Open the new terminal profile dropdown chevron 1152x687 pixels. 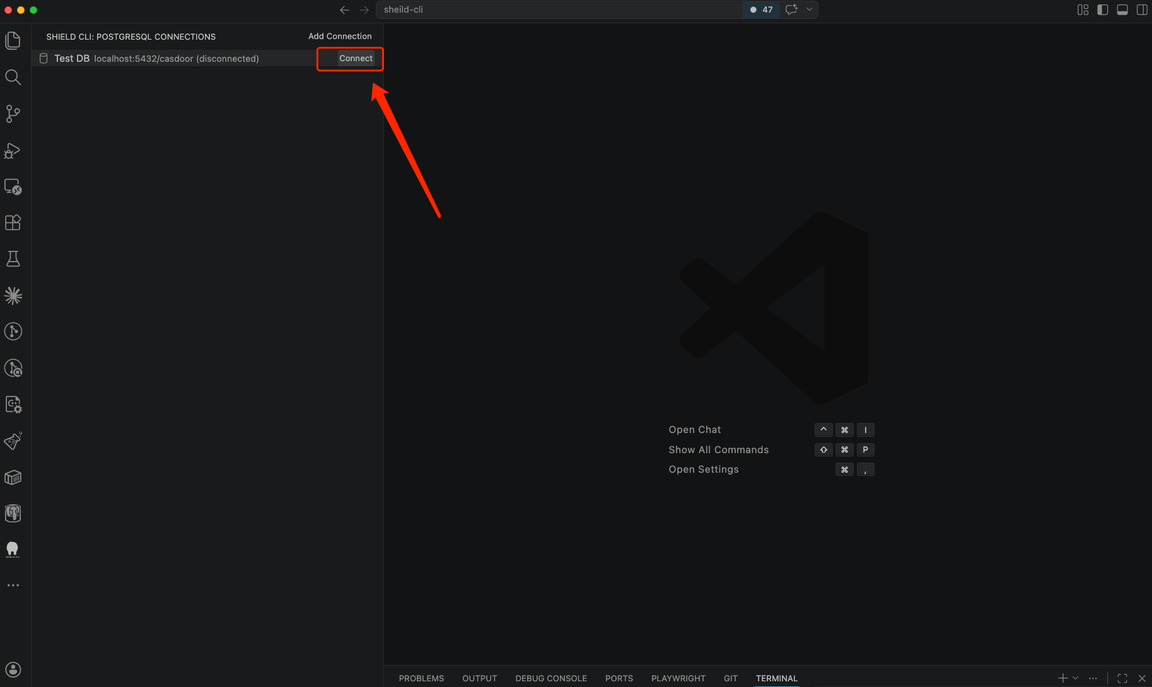click(x=1076, y=678)
